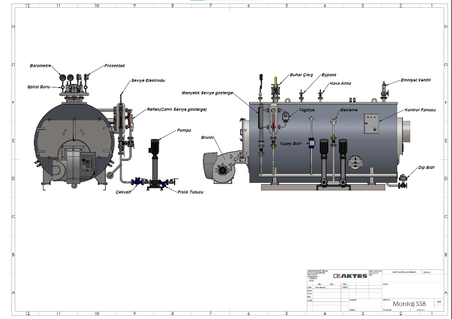Click the Emniyet Ventili annotation

point(416,80)
